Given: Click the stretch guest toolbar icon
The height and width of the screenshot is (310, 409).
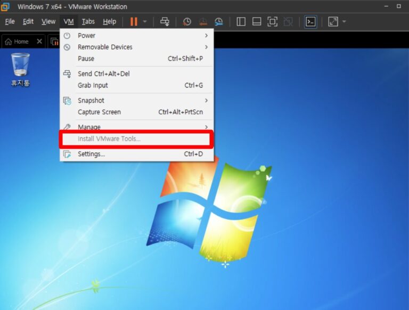Looking at the screenshot, I should 333,22.
